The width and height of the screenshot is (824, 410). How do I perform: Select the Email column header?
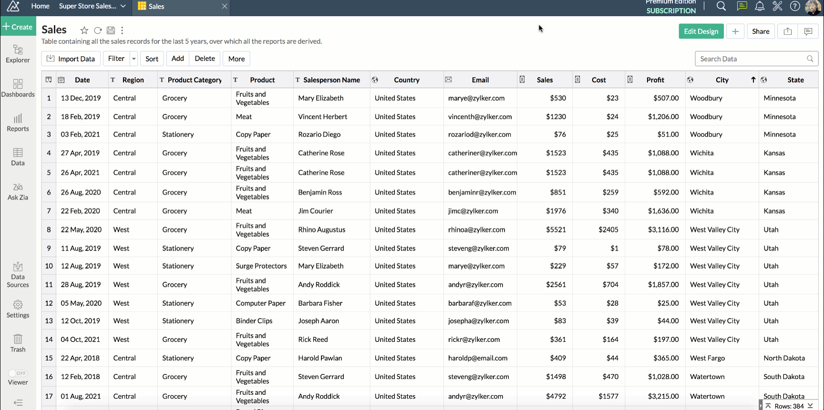tap(480, 80)
